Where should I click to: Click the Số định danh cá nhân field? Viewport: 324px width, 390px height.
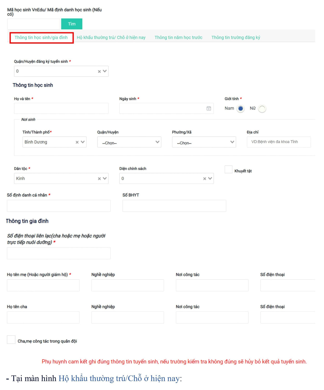pyautogui.click(x=59, y=206)
